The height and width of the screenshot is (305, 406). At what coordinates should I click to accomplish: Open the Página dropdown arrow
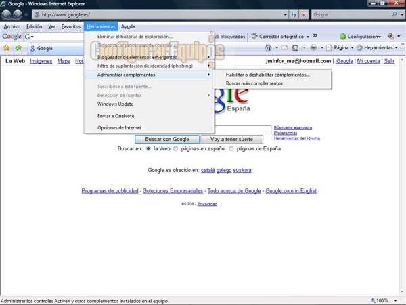point(352,47)
